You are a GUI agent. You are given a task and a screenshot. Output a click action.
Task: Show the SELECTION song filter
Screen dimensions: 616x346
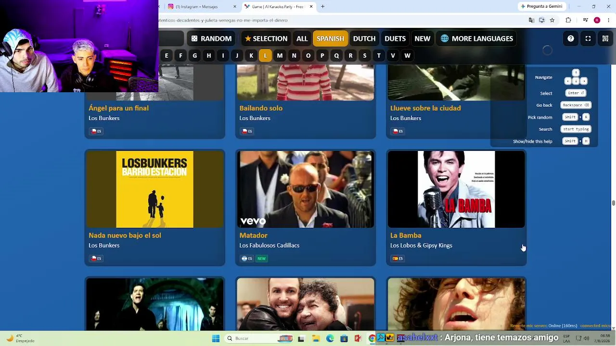[x=266, y=38]
